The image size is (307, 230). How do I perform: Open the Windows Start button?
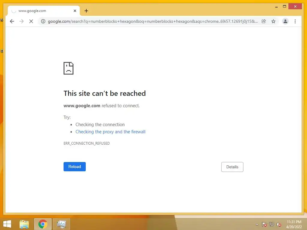[7, 224]
